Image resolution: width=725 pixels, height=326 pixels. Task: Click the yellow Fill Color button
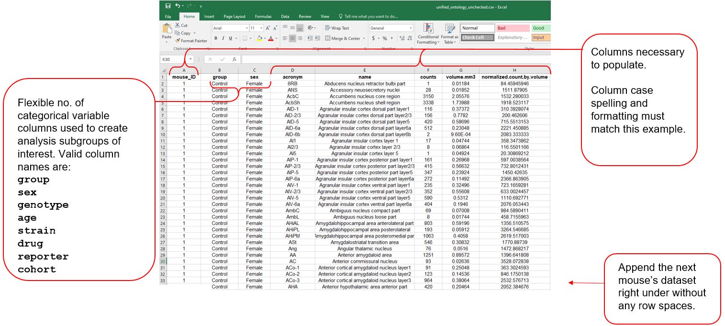click(259, 38)
